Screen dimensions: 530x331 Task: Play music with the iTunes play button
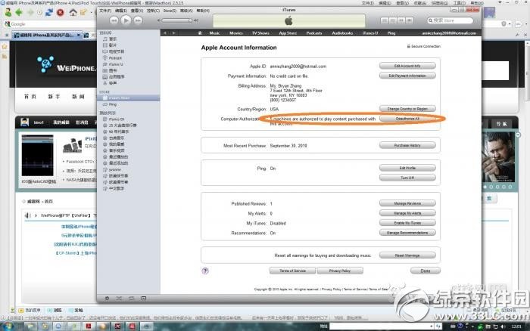pos(126,20)
